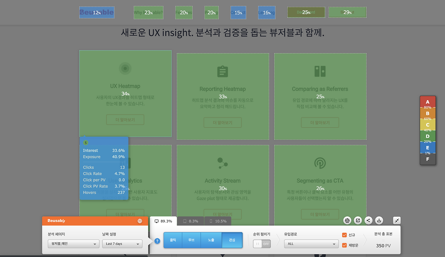This screenshot has height=257, width=445.
Task: Turn on the 순위 펼치기 OFF switch
Action: click(x=261, y=243)
